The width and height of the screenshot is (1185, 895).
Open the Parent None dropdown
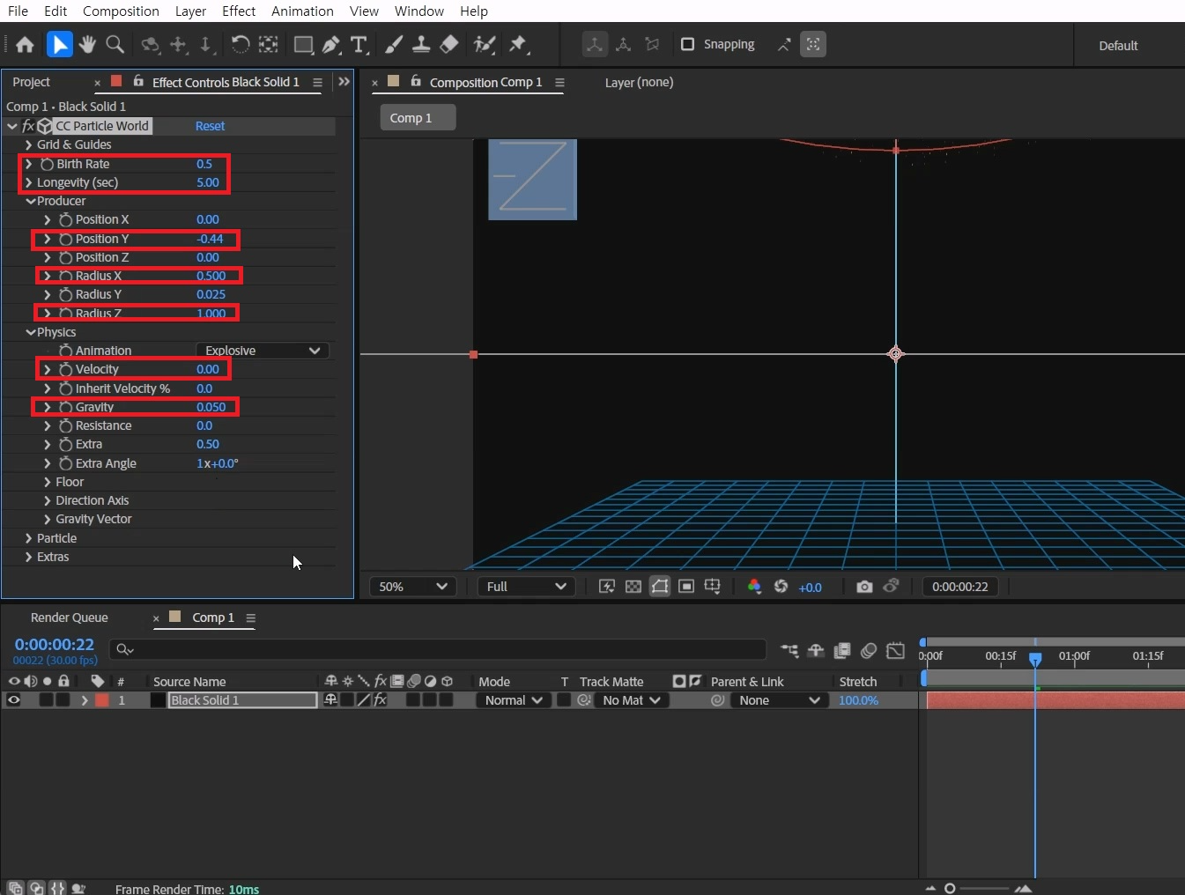pyautogui.click(x=780, y=700)
